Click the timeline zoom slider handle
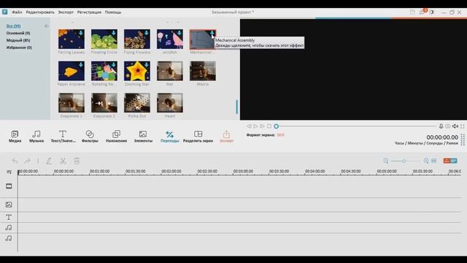467x263 pixels. [x=404, y=161]
